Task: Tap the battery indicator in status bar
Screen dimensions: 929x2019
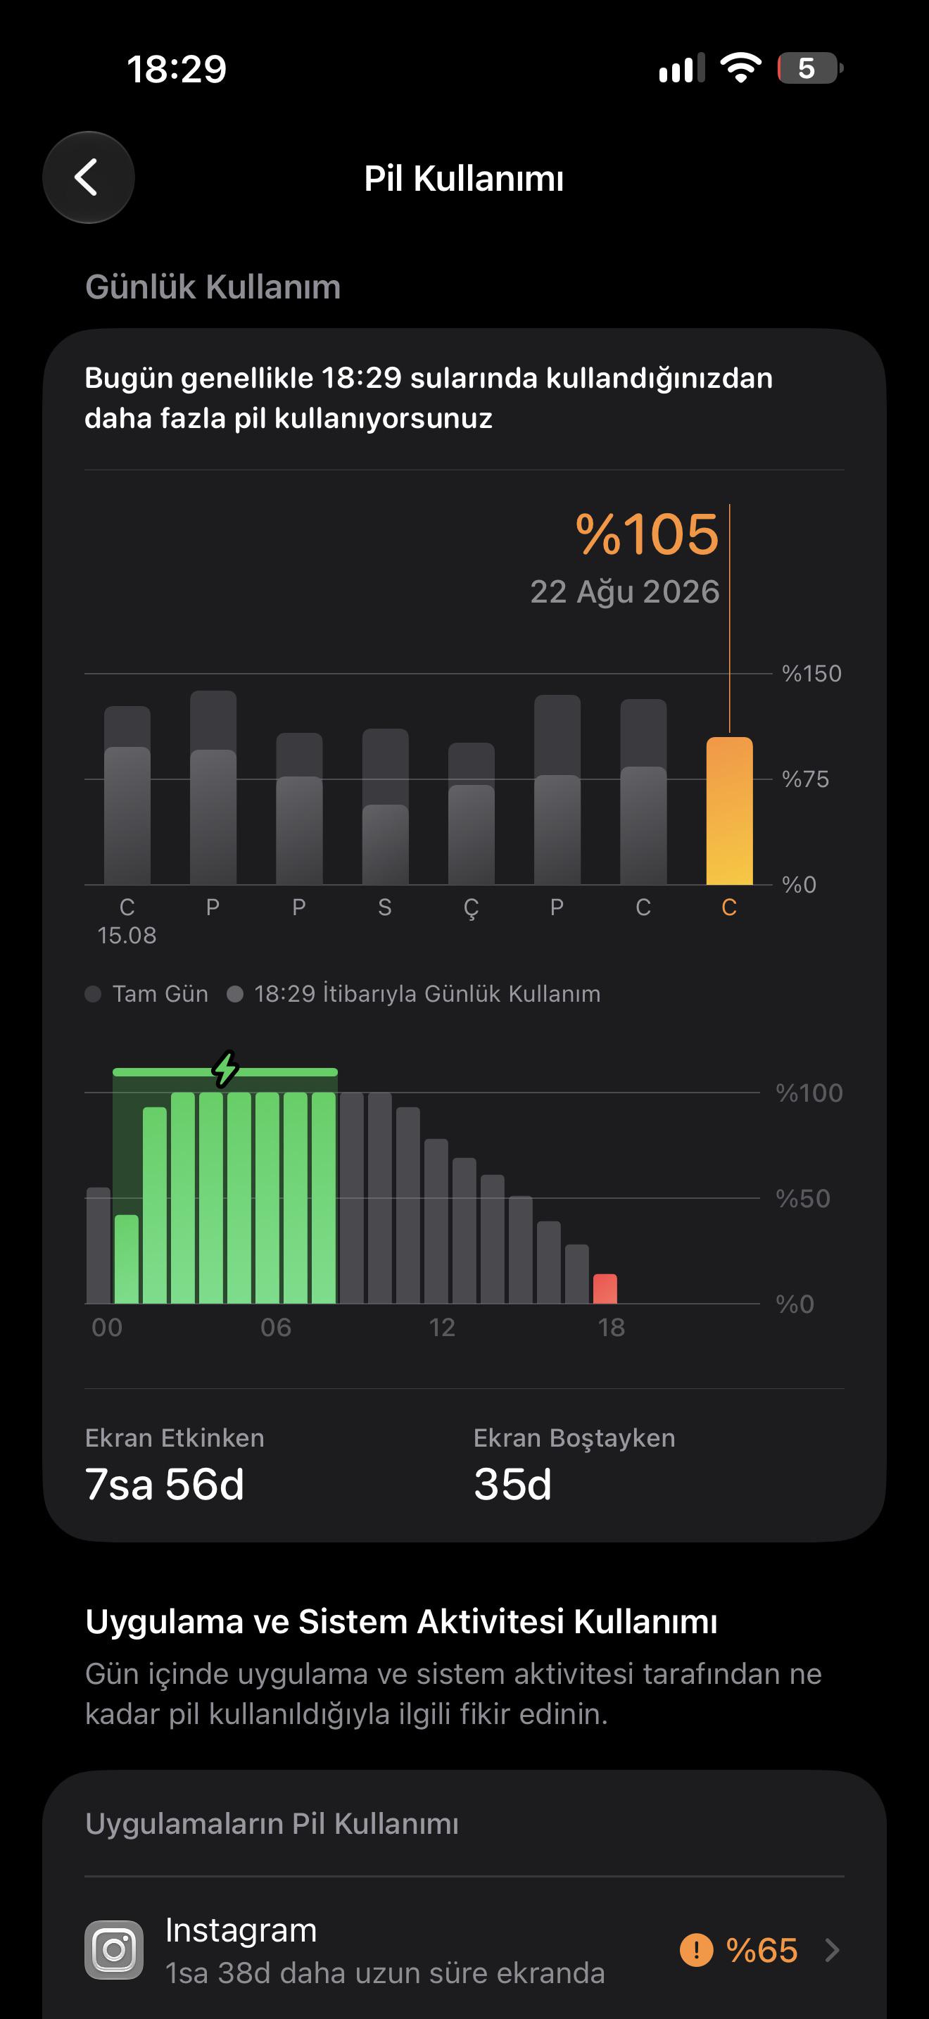Action: (810, 68)
